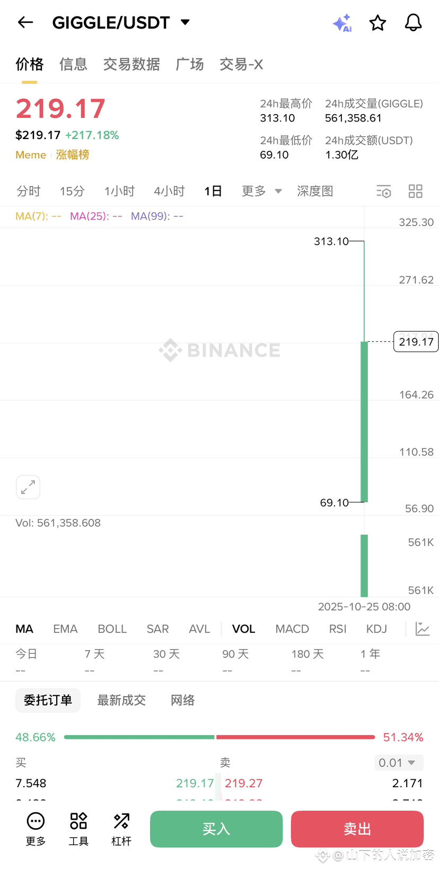Open the AI assistant sparkle icon
The image size is (439, 869).
click(342, 23)
